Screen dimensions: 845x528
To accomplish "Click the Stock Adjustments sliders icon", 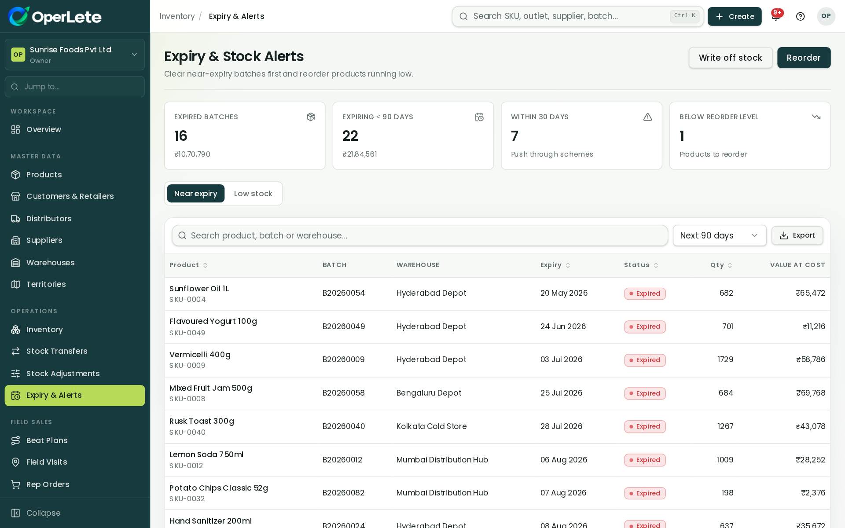I will point(16,374).
